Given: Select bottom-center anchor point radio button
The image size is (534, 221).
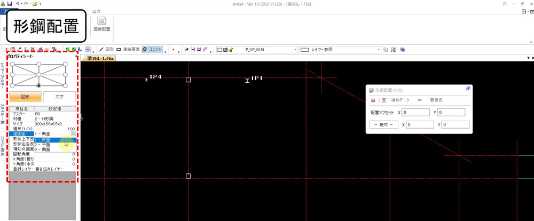Looking at the screenshot, I should tap(38, 85).
